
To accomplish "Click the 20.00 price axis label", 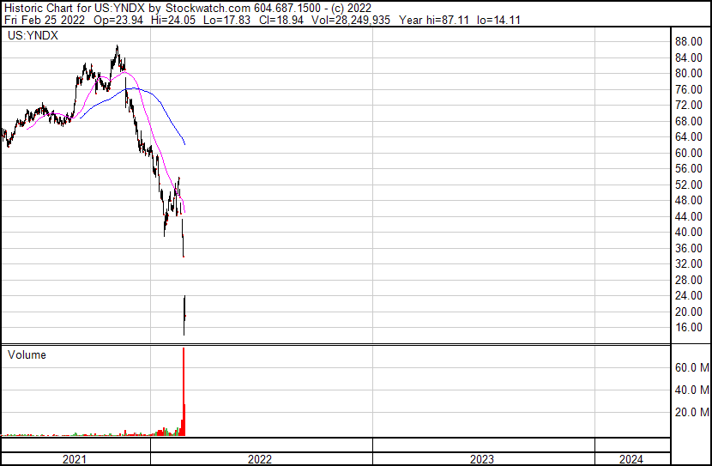I will [x=689, y=312].
